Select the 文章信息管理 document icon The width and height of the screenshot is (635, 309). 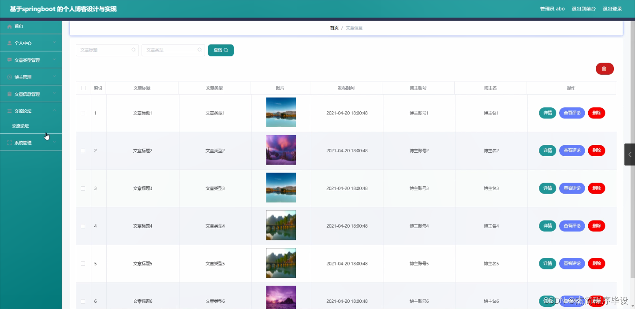point(9,93)
